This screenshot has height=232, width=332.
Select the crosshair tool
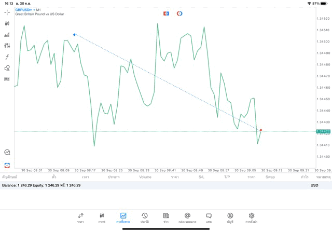point(7,12)
